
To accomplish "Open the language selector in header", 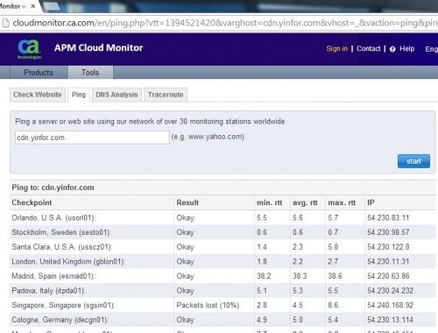I will pyautogui.click(x=432, y=49).
